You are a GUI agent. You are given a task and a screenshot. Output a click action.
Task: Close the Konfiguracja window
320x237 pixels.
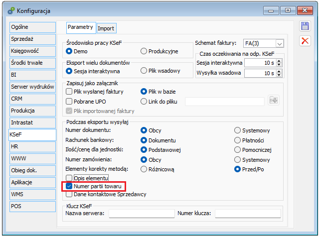coord(305,10)
